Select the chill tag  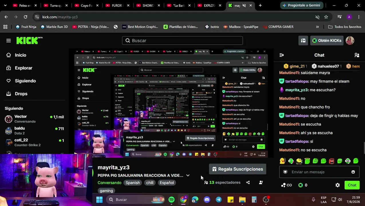pyautogui.click(x=150, y=183)
